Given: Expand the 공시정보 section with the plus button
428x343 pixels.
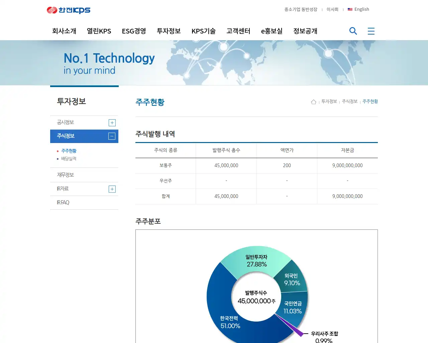Looking at the screenshot, I should point(112,123).
